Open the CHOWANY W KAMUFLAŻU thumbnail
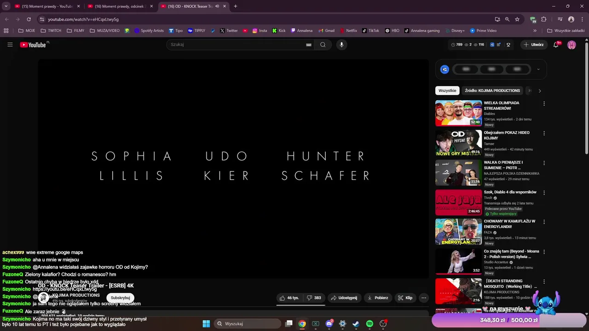The width and height of the screenshot is (589, 331). (458, 232)
